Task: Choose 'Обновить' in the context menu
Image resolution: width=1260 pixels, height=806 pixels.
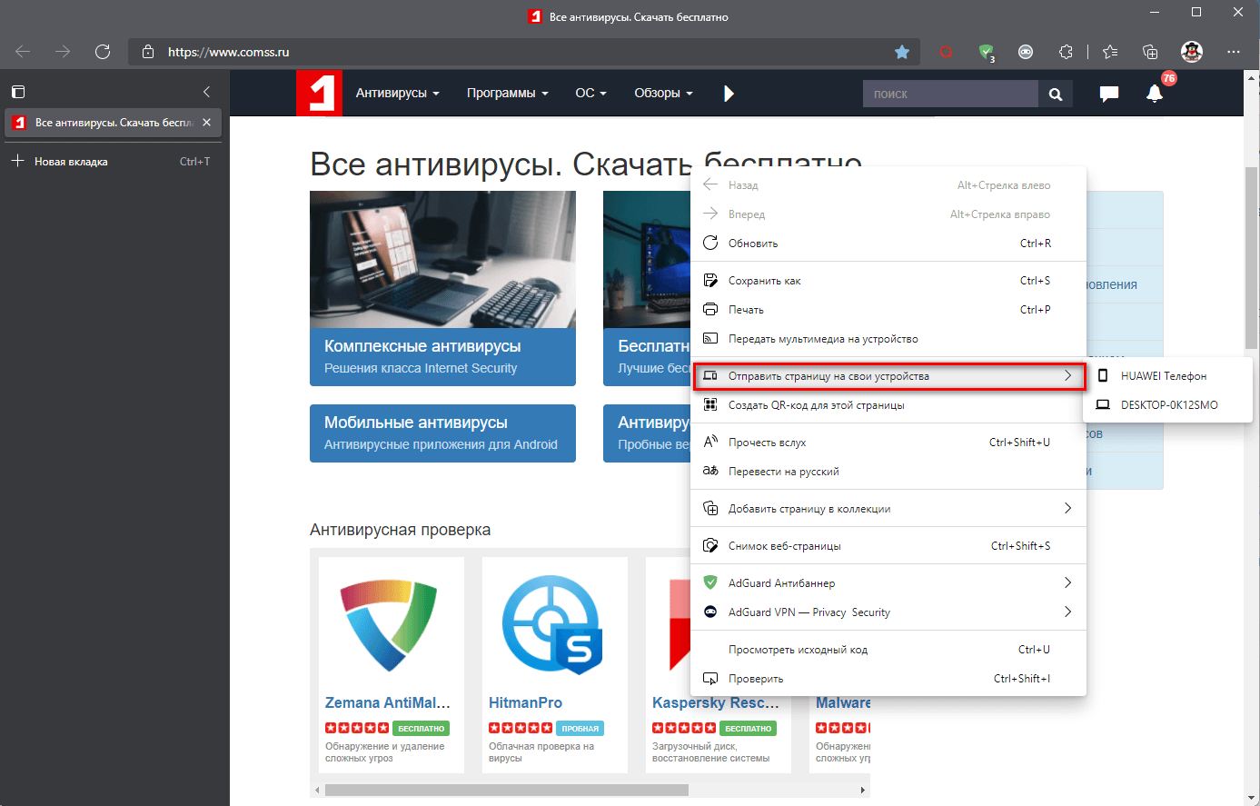Action: click(x=889, y=244)
